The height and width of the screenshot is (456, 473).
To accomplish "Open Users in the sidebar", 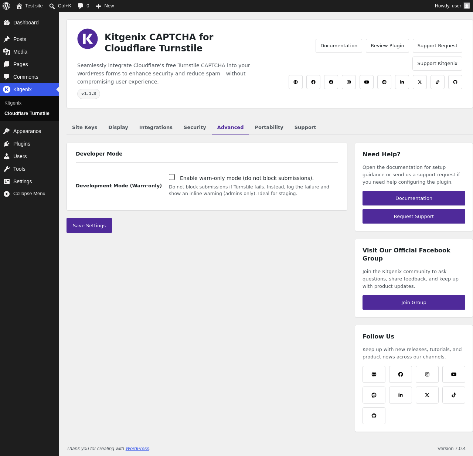I will (x=30, y=156).
